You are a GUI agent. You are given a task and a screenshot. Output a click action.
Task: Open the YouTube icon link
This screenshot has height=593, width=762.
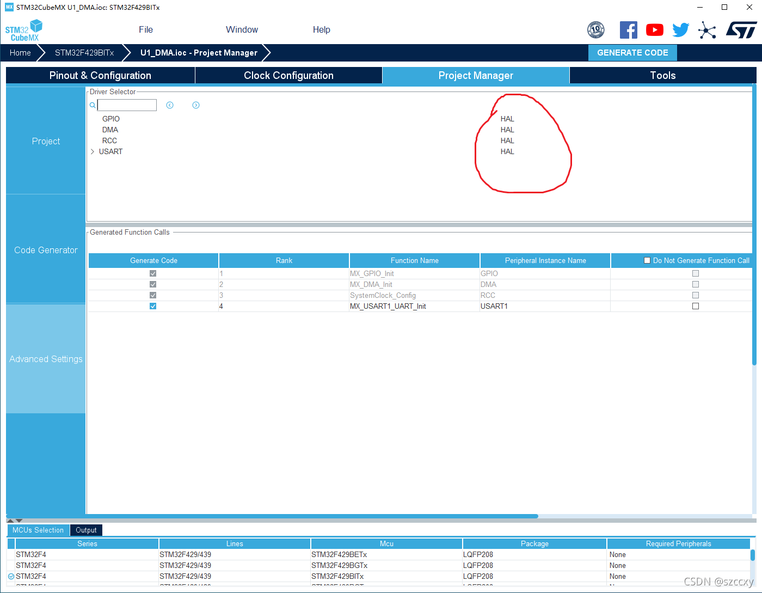pyautogui.click(x=655, y=30)
